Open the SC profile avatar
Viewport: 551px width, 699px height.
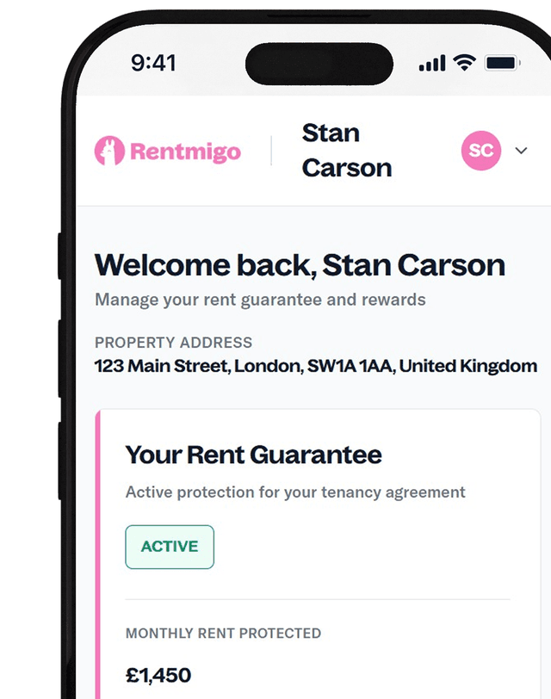tap(481, 151)
